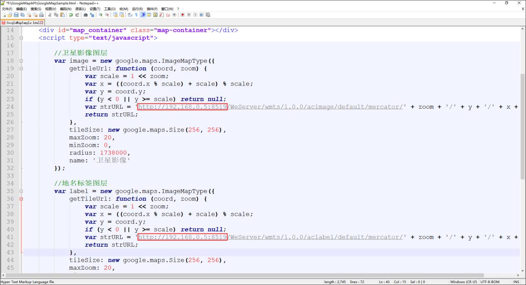Open the 文件(F) menu

tap(7, 9)
